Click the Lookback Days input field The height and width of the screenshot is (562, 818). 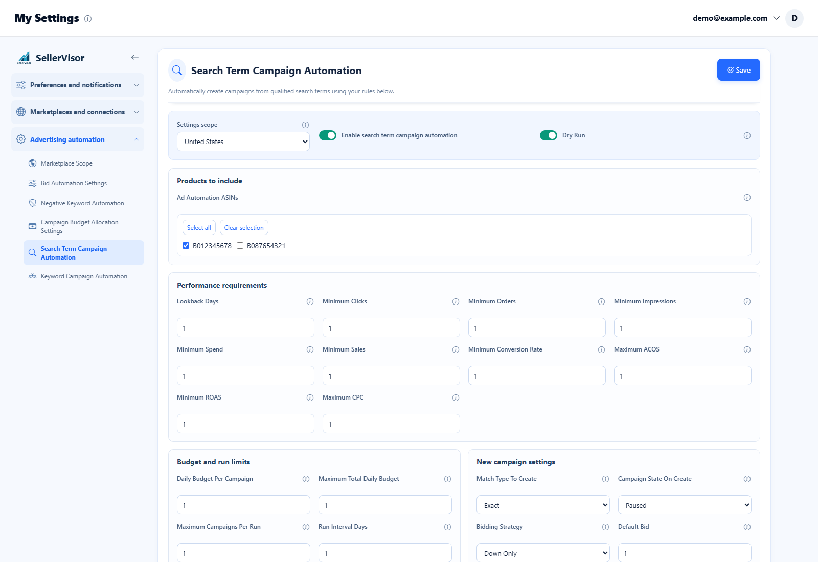245,327
